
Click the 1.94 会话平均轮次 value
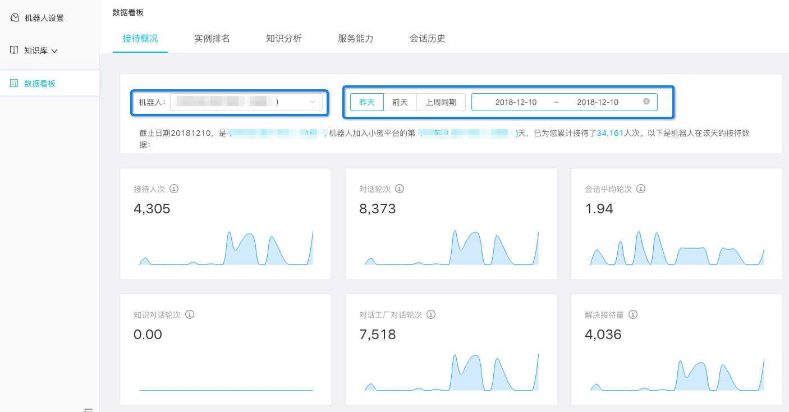[x=599, y=209]
